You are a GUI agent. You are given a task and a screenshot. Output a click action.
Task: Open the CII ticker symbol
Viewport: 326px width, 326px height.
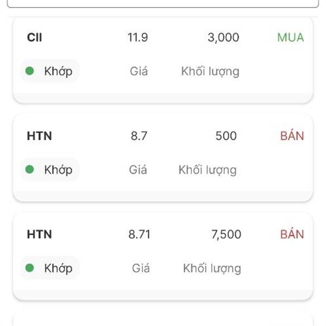point(34,37)
